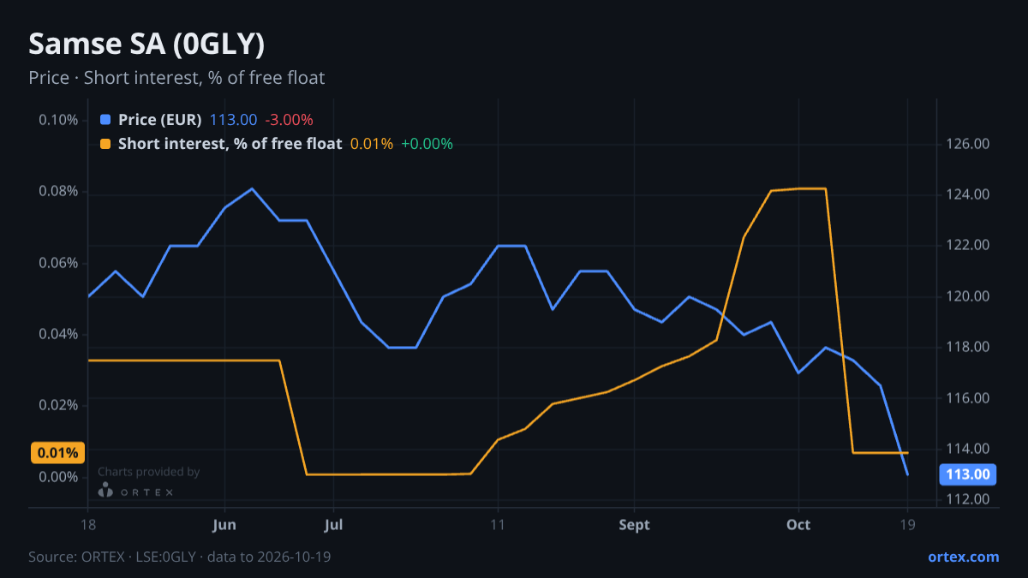This screenshot has width=1028, height=578.
Task: Click the legend price value 113.00
Action: point(234,120)
